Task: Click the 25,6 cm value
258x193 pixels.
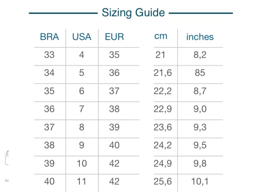Action: coord(163,182)
